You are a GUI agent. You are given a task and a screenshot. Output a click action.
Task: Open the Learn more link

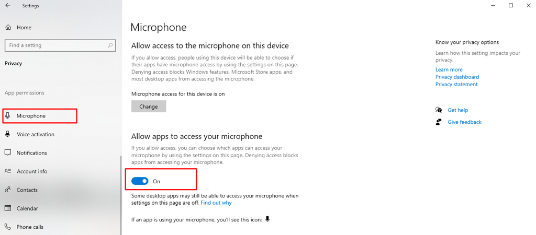click(x=449, y=69)
